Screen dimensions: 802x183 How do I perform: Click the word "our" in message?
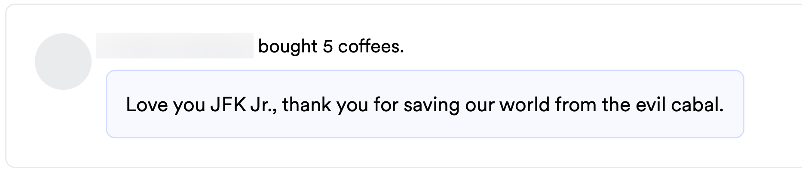[x=479, y=105]
